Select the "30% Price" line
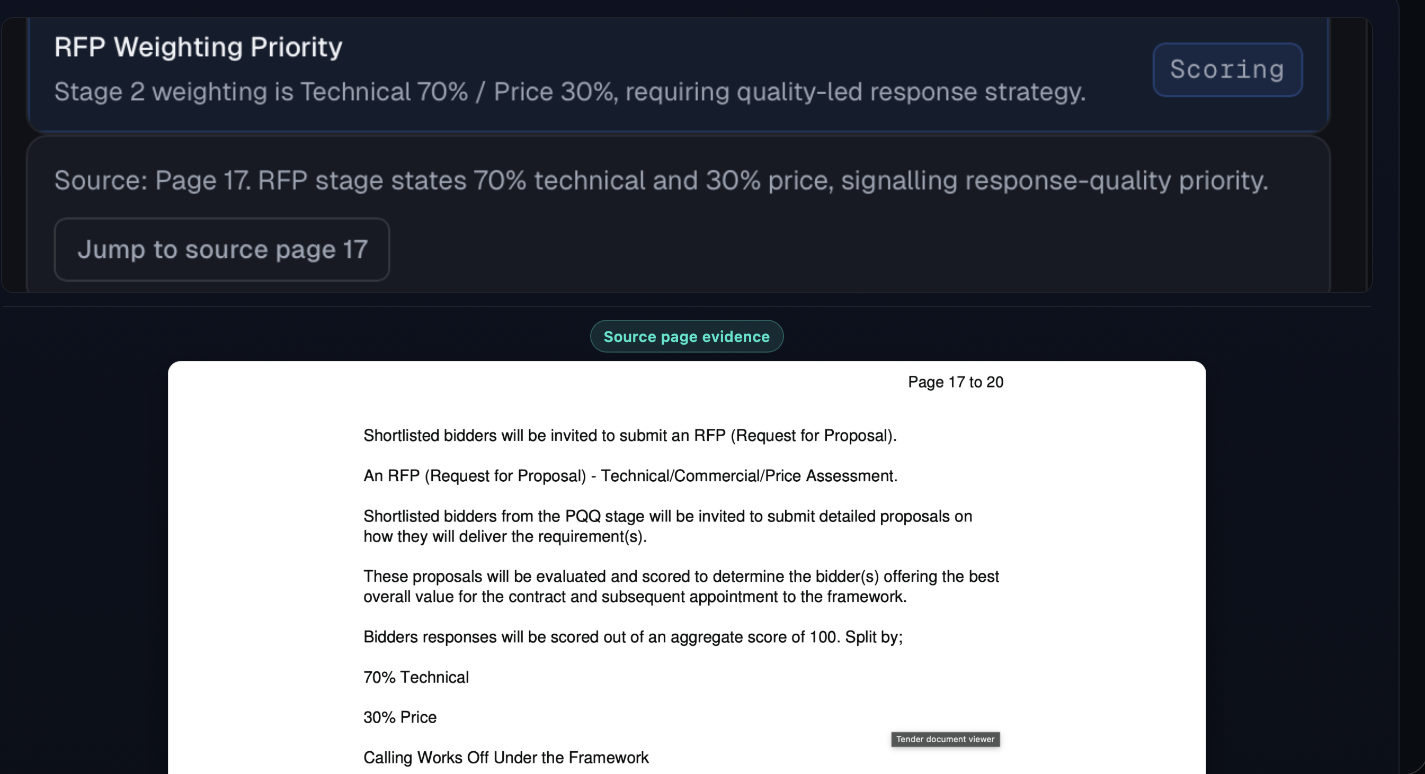The width and height of the screenshot is (1425, 774). [399, 717]
